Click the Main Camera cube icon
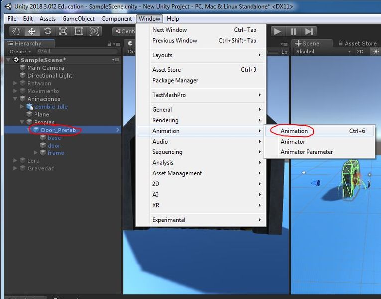This screenshot has height=299, width=381. tap(22, 68)
